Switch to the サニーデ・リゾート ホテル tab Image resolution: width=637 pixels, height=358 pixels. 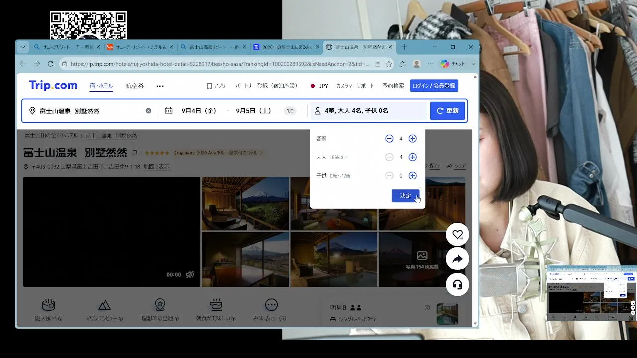tap(139, 47)
